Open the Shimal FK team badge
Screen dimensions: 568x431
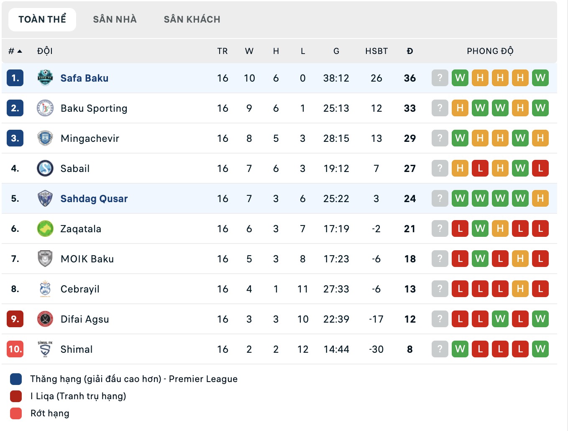[x=44, y=349]
